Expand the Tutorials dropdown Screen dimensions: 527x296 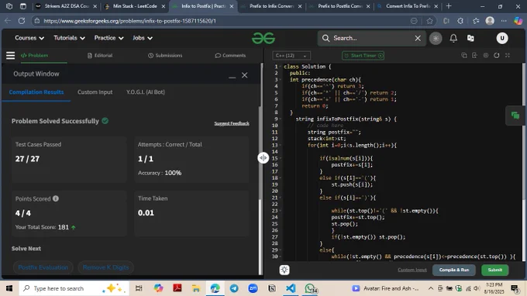(69, 38)
